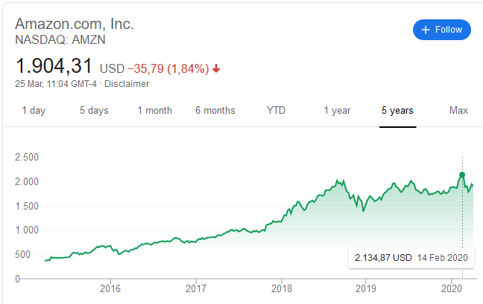Click the 1.904,31 stock price
Screen dimensions: 483x304
pyautogui.click(x=54, y=65)
